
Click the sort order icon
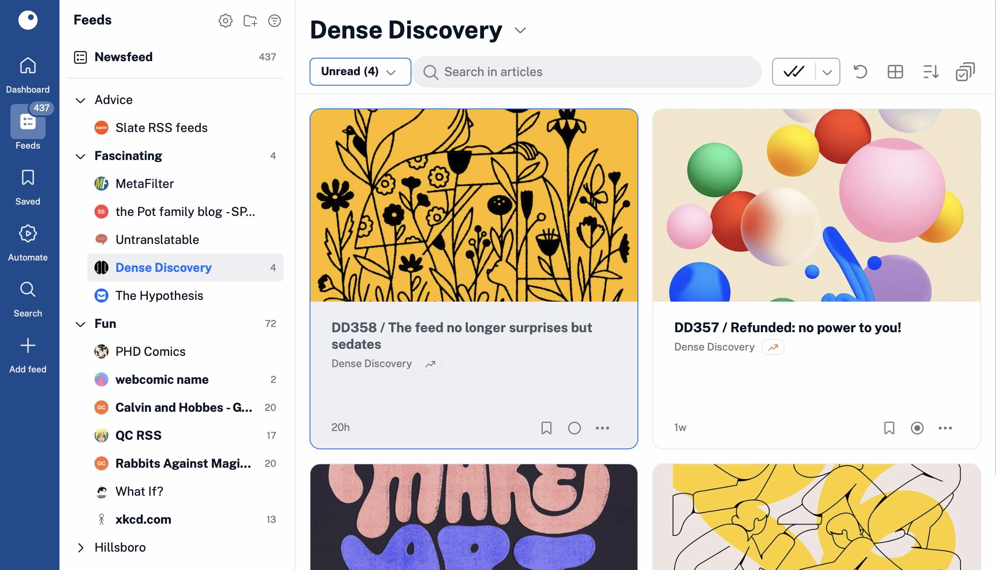pyautogui.click(x=930, y=72)
